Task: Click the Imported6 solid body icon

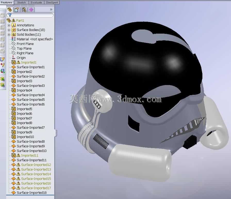Action: pos(14,113)
